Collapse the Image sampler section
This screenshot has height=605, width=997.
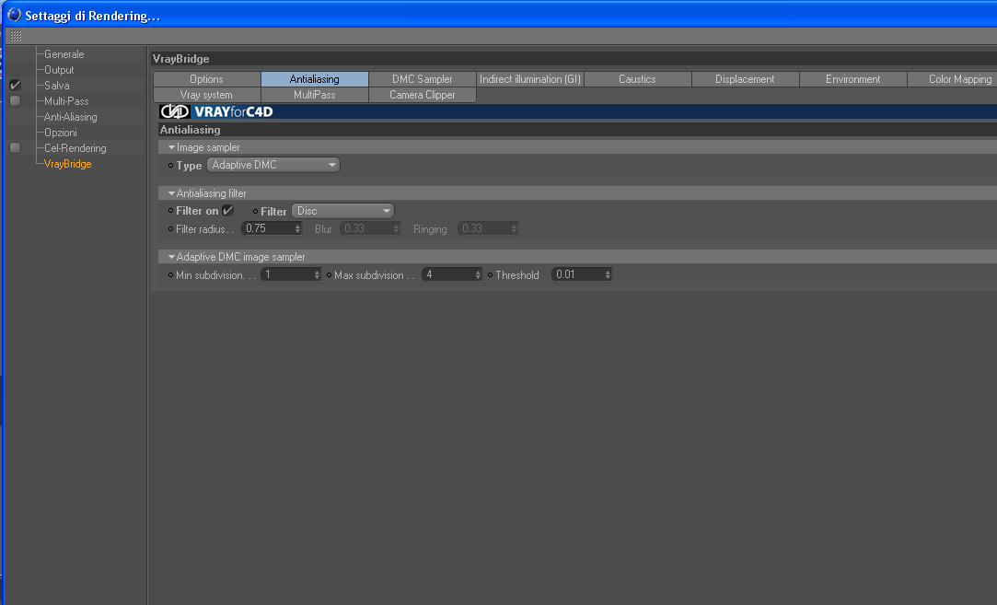(171, 147)
